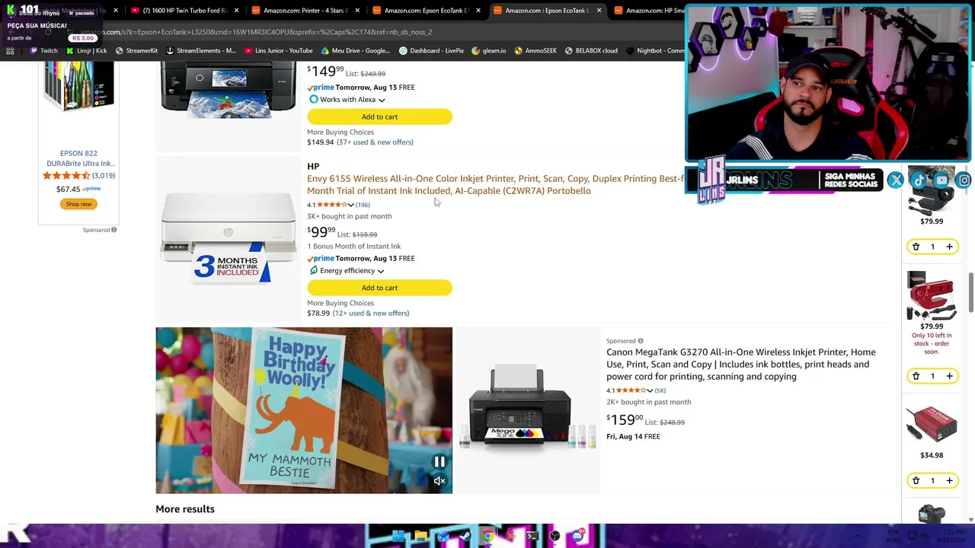Viewport: 975px width, 548px height.
Task: Open the info icon beside sidebar Sponsored label
Action: tap(114, 230)
